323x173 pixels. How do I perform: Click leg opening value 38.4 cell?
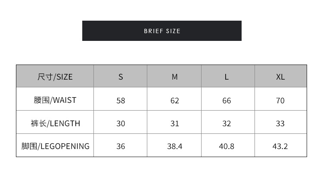click(174, 146)
